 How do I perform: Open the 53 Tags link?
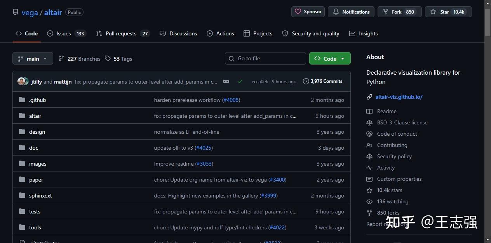(x=118, y=59)
